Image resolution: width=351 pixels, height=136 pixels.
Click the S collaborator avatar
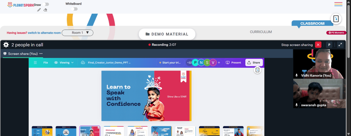click(x=207, y=63)
